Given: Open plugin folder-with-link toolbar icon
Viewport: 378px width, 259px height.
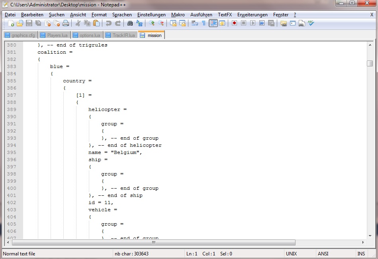Looking at the screenshot, I should tap(284, 23).
